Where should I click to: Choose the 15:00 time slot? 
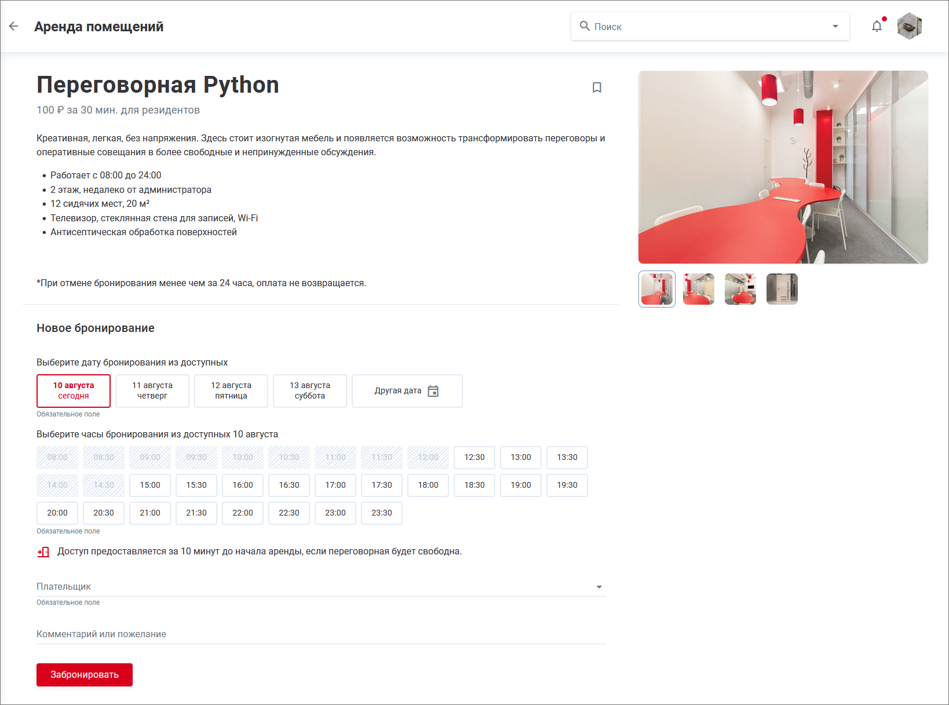[x=150, y=485]
